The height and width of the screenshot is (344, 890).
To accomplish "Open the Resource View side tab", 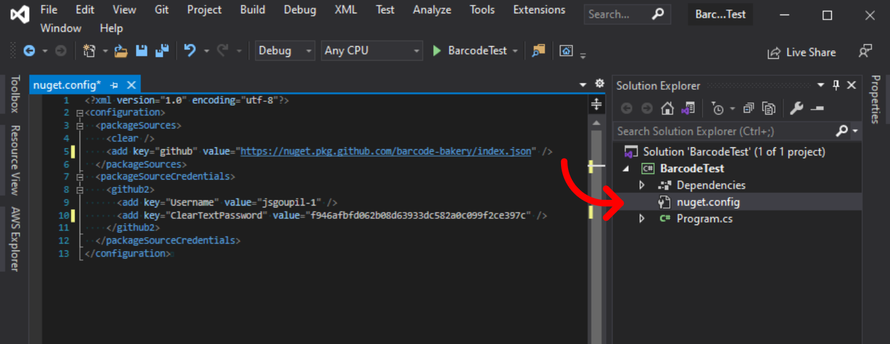I will click(15, 161).
